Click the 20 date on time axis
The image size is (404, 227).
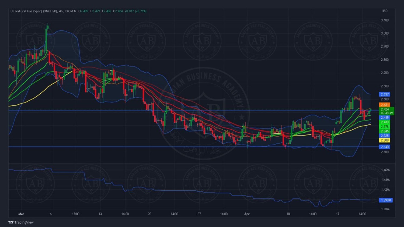tap(149, 214)
